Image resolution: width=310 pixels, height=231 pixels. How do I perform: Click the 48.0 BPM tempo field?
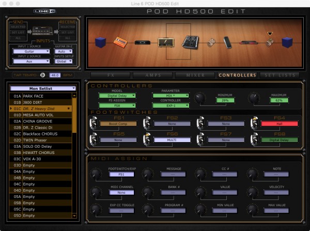pos(55,75)
